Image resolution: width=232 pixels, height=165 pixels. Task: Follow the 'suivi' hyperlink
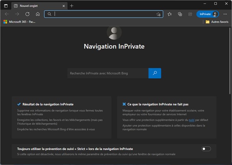pyautogui.click(x=192, y=120)
